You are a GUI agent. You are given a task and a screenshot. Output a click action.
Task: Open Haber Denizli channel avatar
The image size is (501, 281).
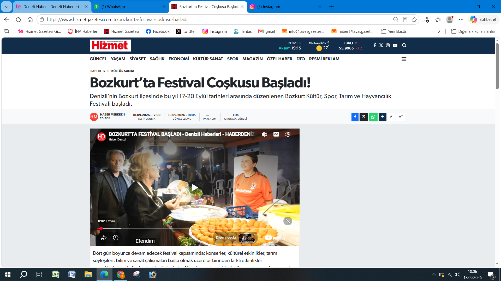[x=101, y=136]
